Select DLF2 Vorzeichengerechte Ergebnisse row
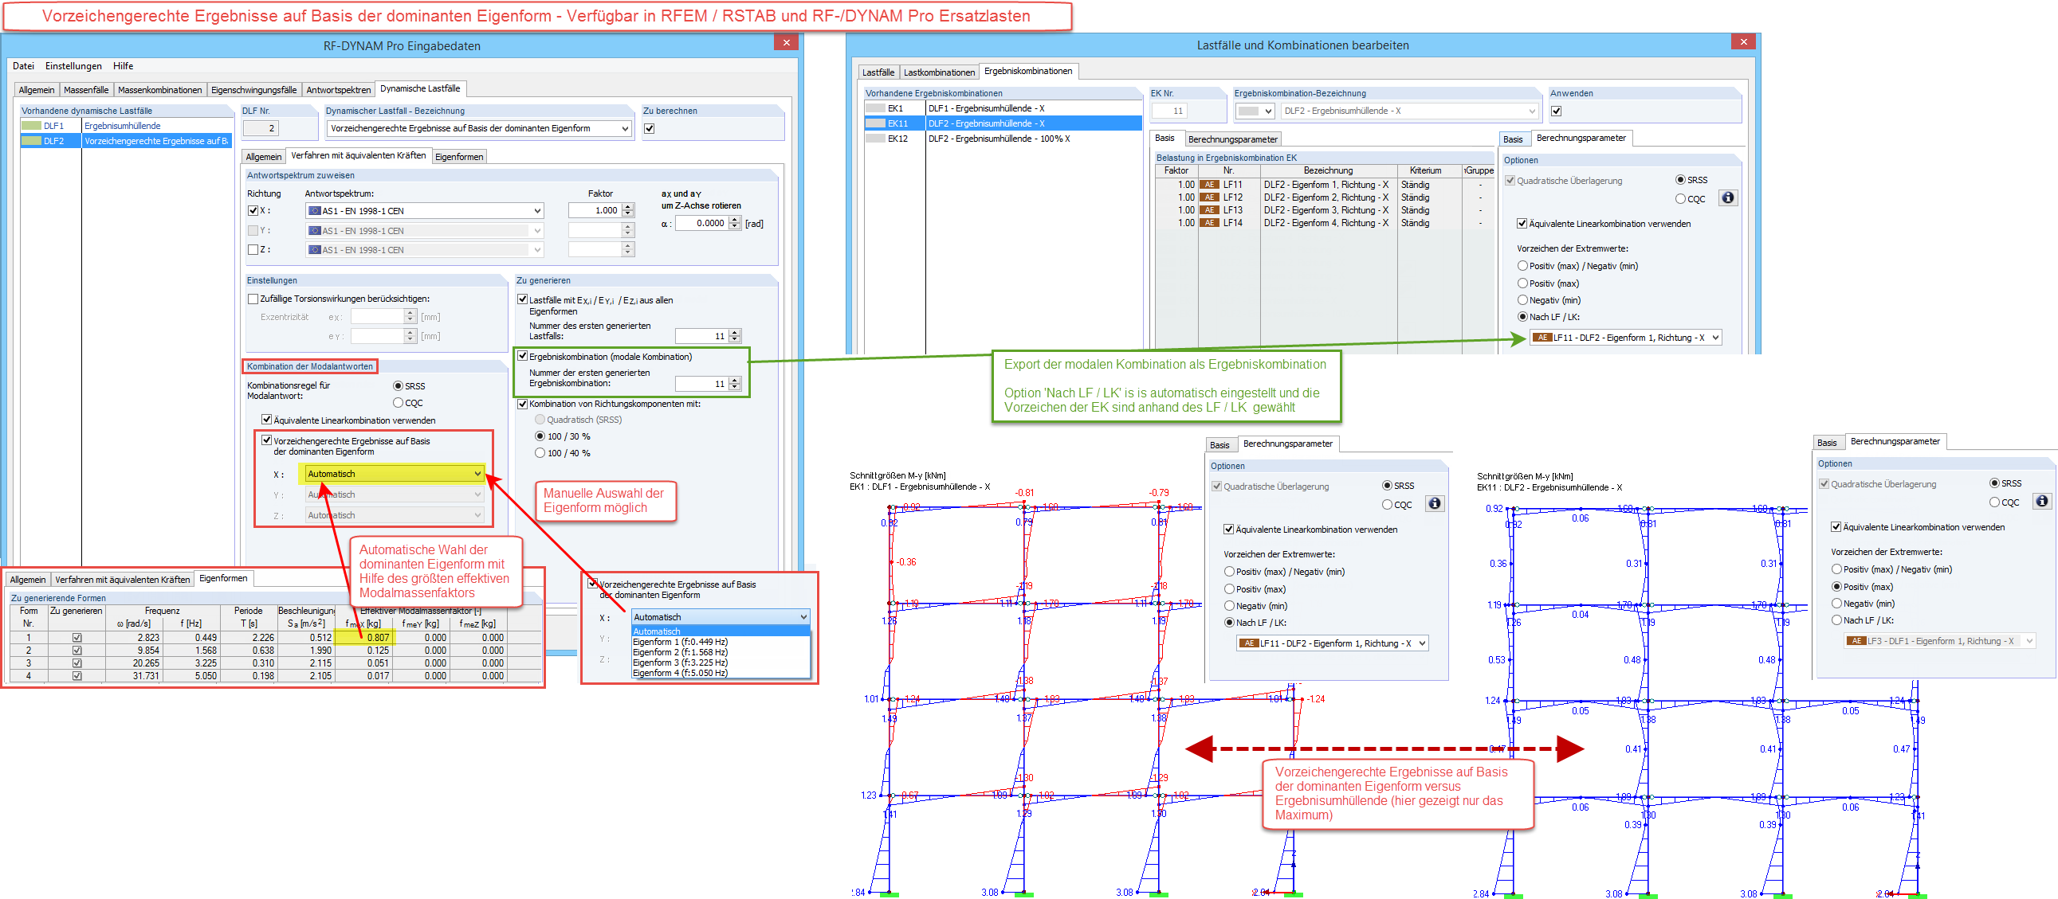The height and width of the screenshot is (899, 2058). 125,141
